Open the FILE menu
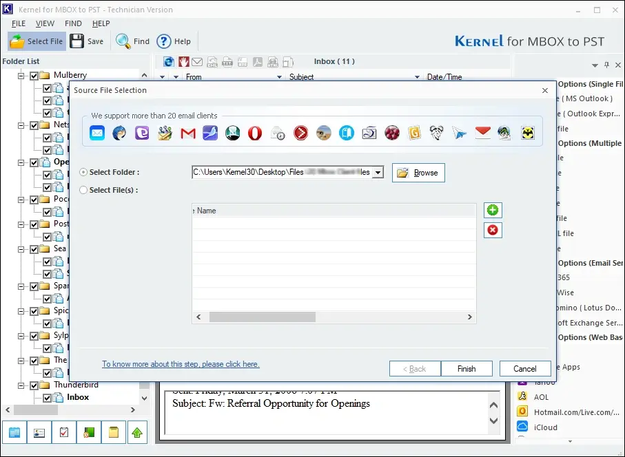The height and width of the screenshot is (457, 625). 19,23
